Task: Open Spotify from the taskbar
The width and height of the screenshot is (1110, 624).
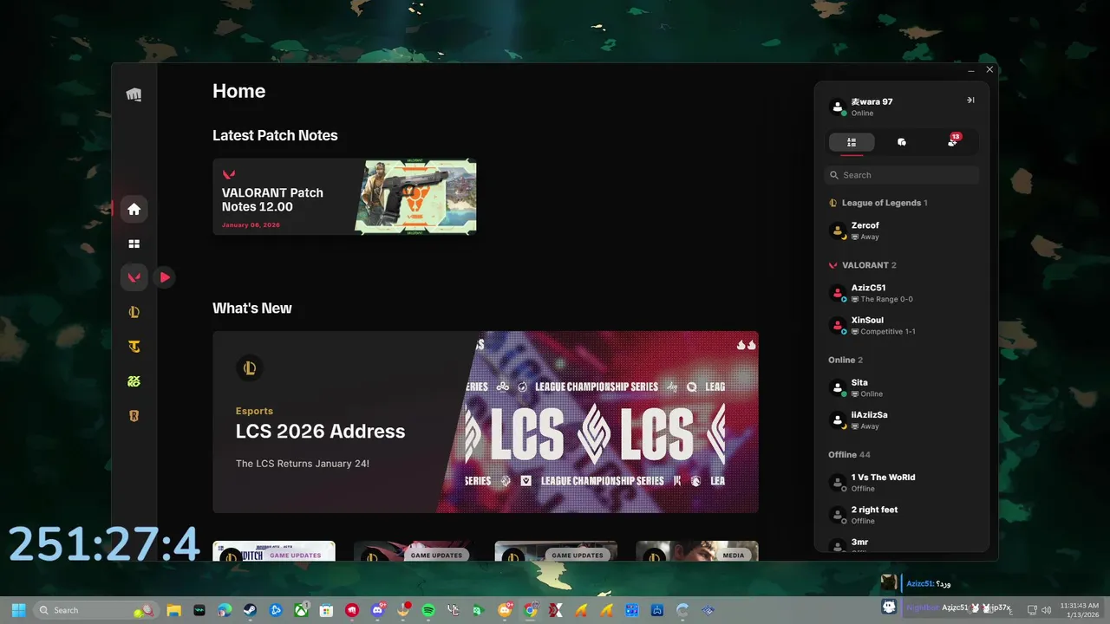Action: coord(428,610)
